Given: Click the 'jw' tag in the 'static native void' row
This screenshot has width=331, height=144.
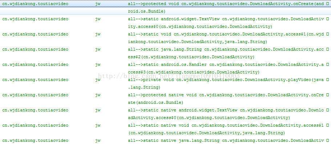Looking at the screenshot, I should [97, 125].
